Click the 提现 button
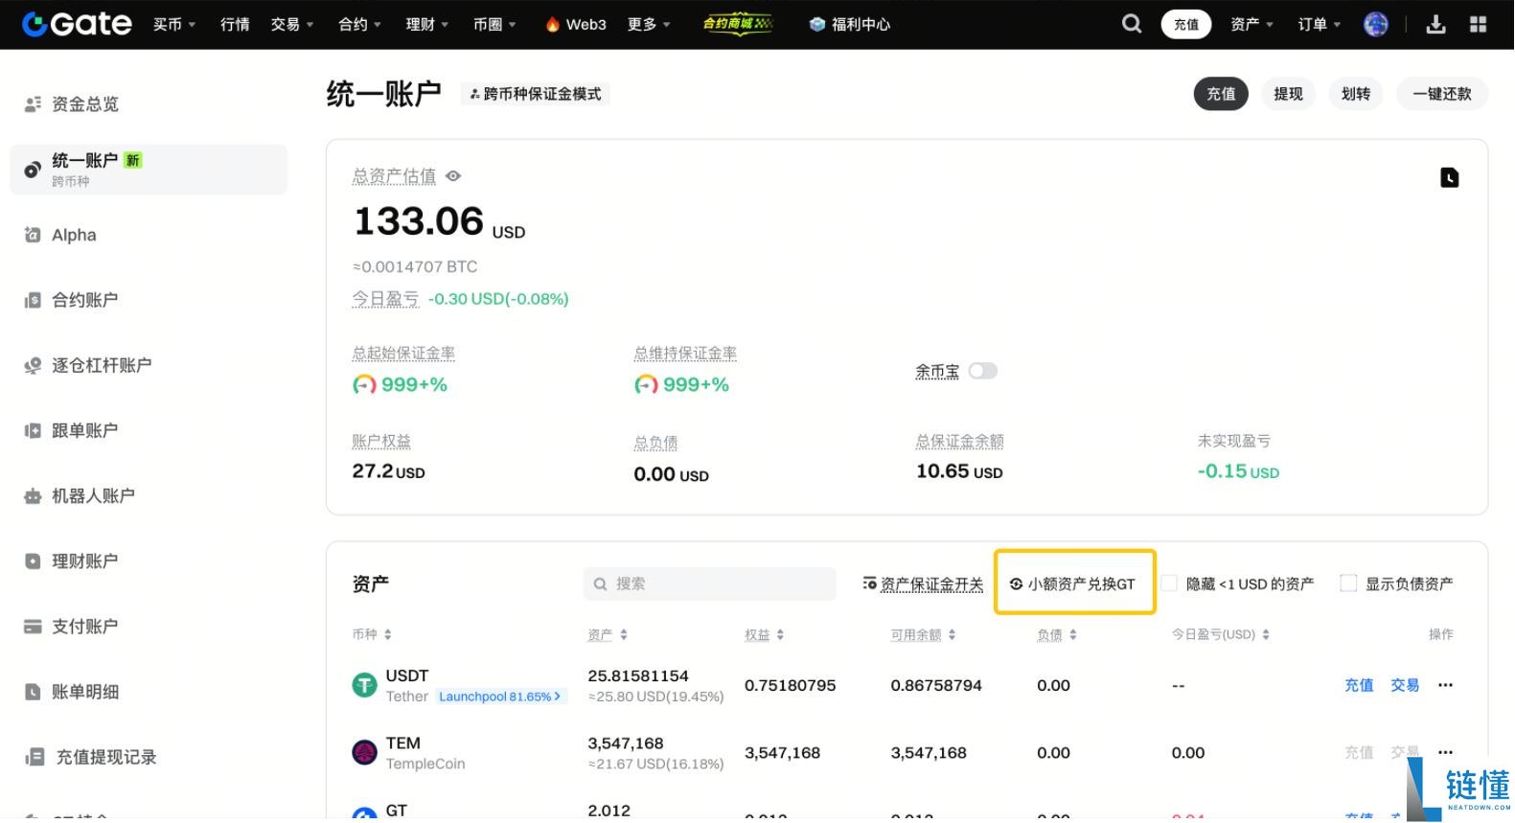 pos(1288,94)
